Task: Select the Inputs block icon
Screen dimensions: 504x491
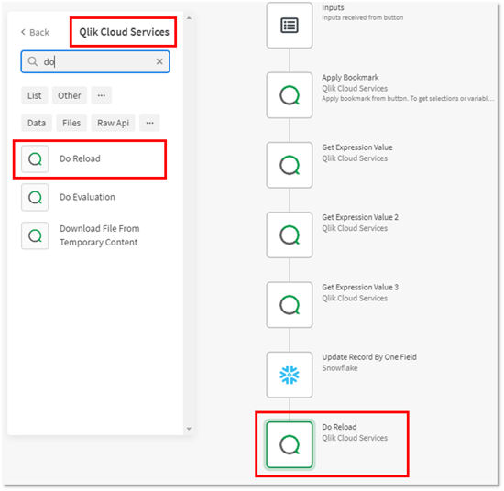Action: (290, 25)
